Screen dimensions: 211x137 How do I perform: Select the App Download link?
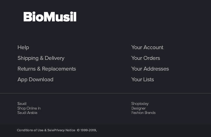(35, 80)
